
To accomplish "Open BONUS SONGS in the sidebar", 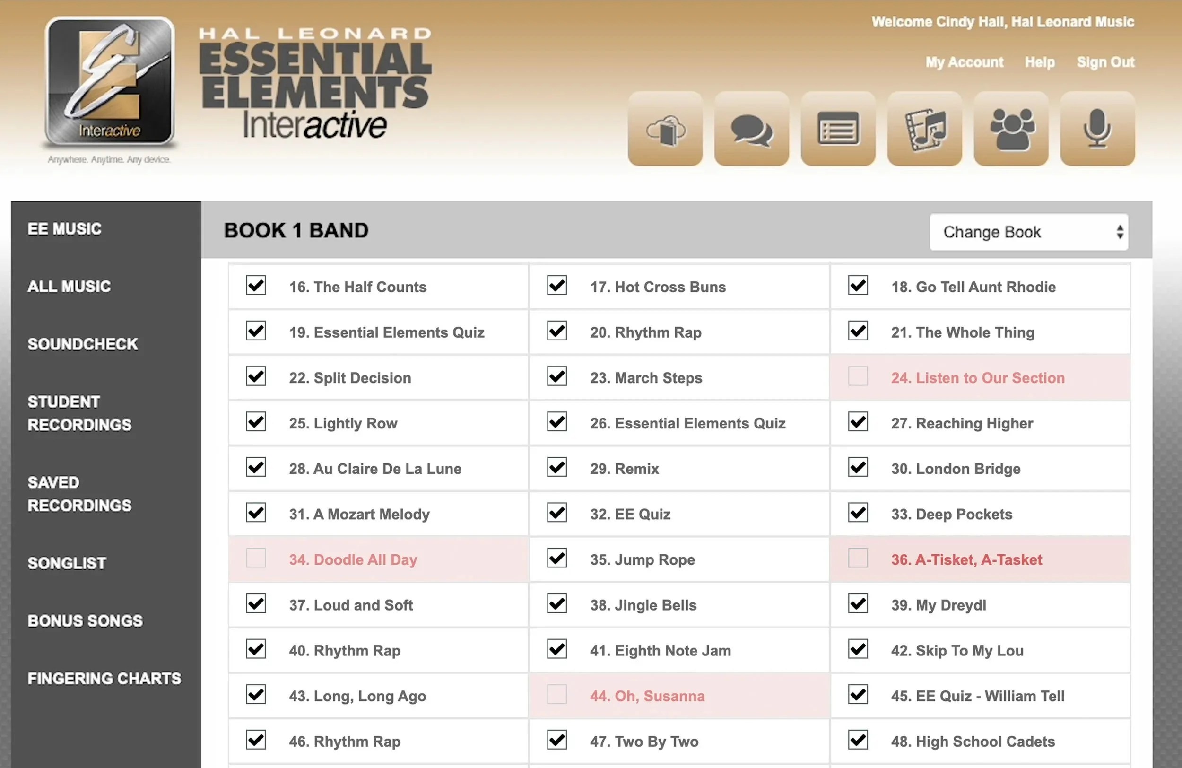I will point(85,621).
